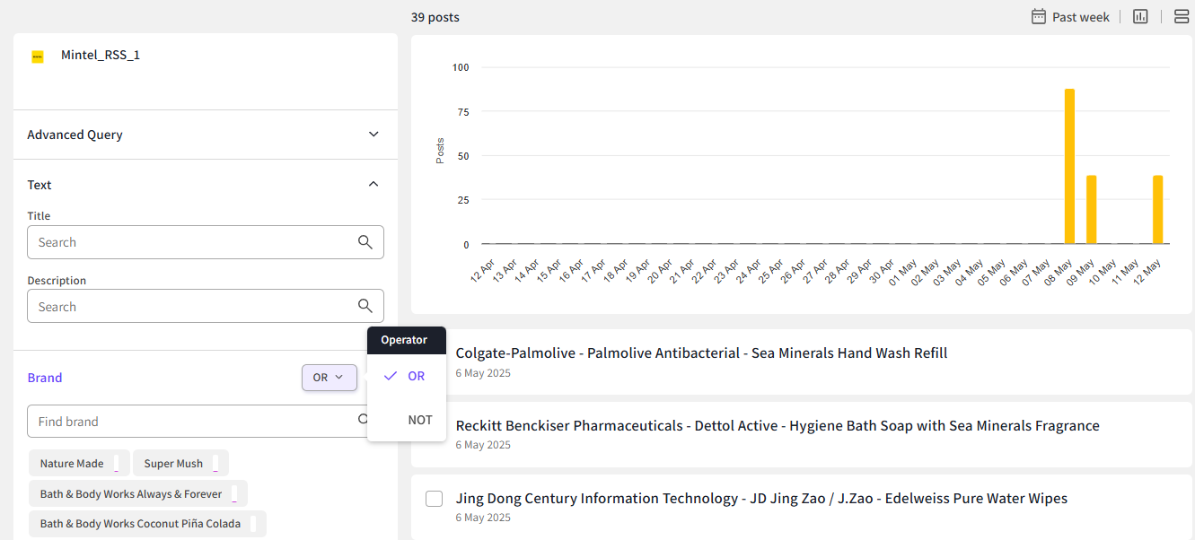This screenshot has height=540, width=1195.
Task: Open the Reckitt Benckiser Dettol Active post
Action: coord(777,426)
